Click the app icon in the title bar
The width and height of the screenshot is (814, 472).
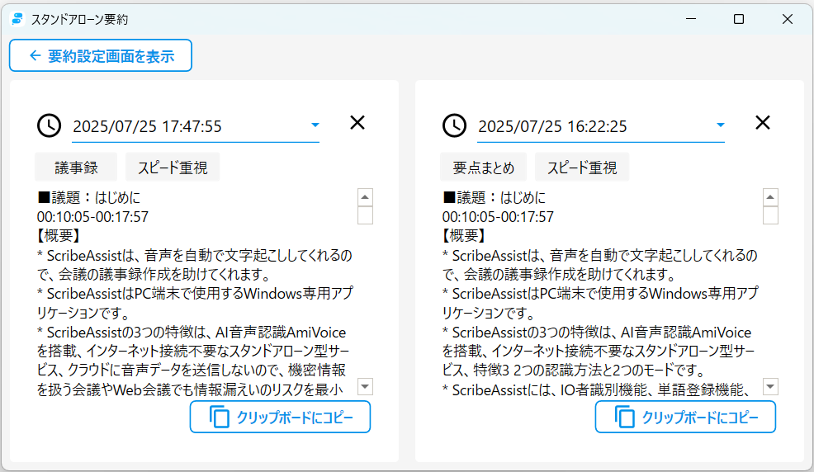(x=17, y=18)
